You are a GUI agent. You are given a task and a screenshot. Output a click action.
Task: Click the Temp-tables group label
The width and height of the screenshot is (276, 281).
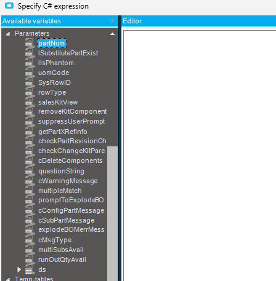coord(34,279)
